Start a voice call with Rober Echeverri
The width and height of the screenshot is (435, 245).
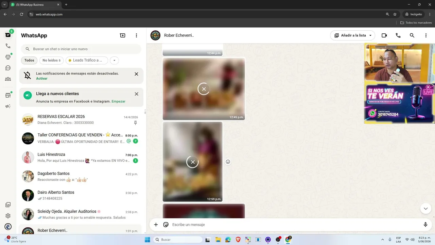(398, 35)
